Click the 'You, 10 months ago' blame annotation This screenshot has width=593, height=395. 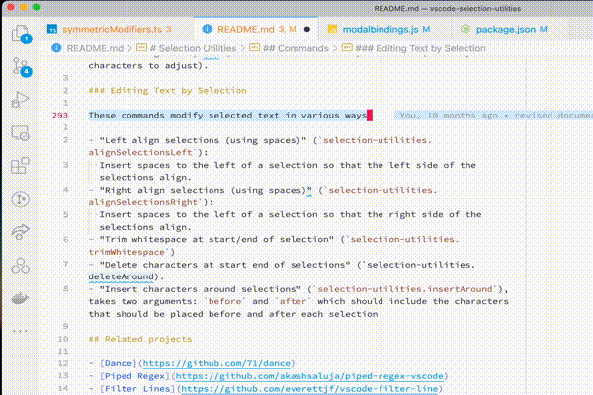tap(449, 116)
